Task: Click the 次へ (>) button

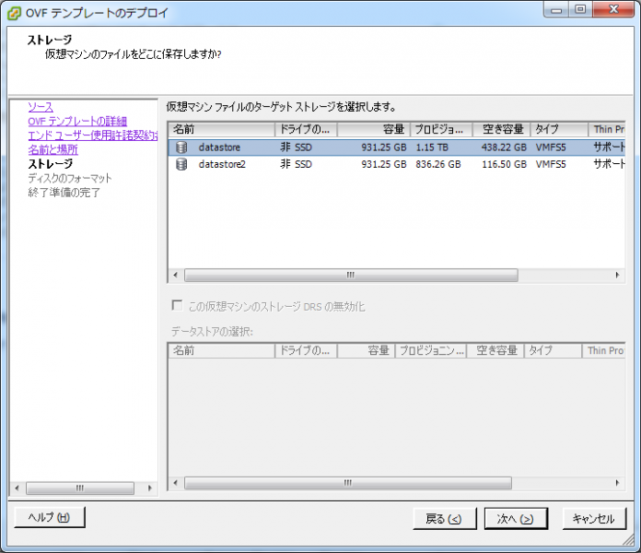Action: coord(516,519)
